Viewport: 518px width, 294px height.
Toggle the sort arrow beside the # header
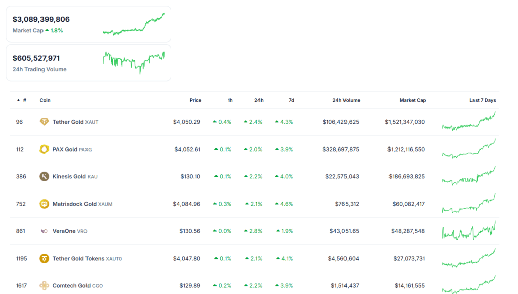tap(19, 100)
